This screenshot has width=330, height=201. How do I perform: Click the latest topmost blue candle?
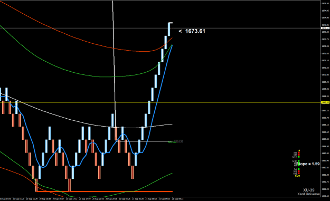click(x=169, y=29)
